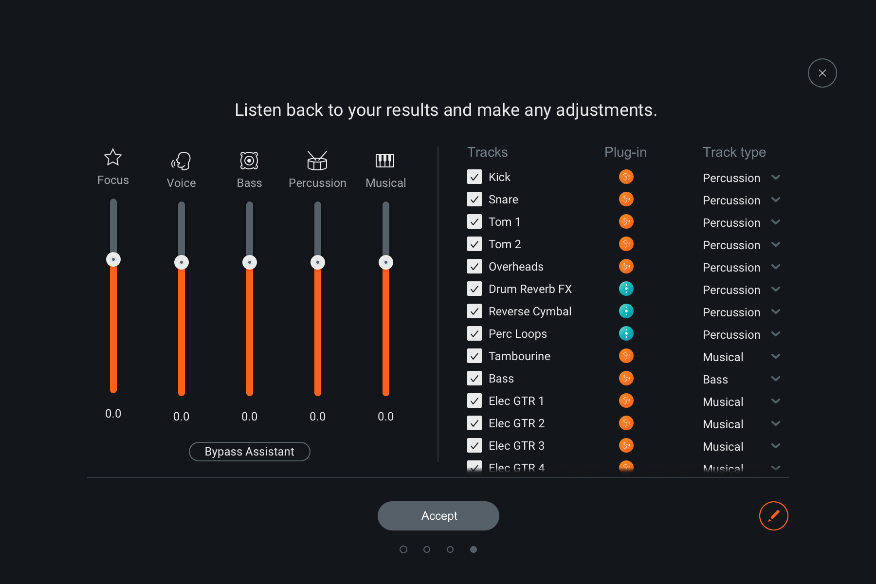
Task: Disable the Overheads track checkbox
Action: (474, 266)
